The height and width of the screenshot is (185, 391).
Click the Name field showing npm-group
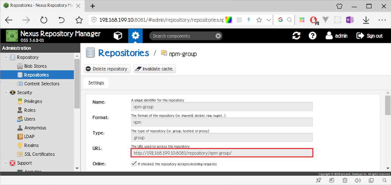(222, 107)
